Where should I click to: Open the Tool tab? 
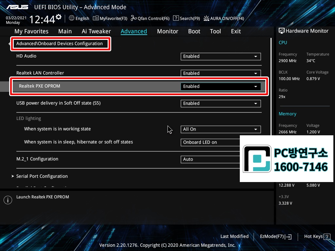(x=215, y=31)
